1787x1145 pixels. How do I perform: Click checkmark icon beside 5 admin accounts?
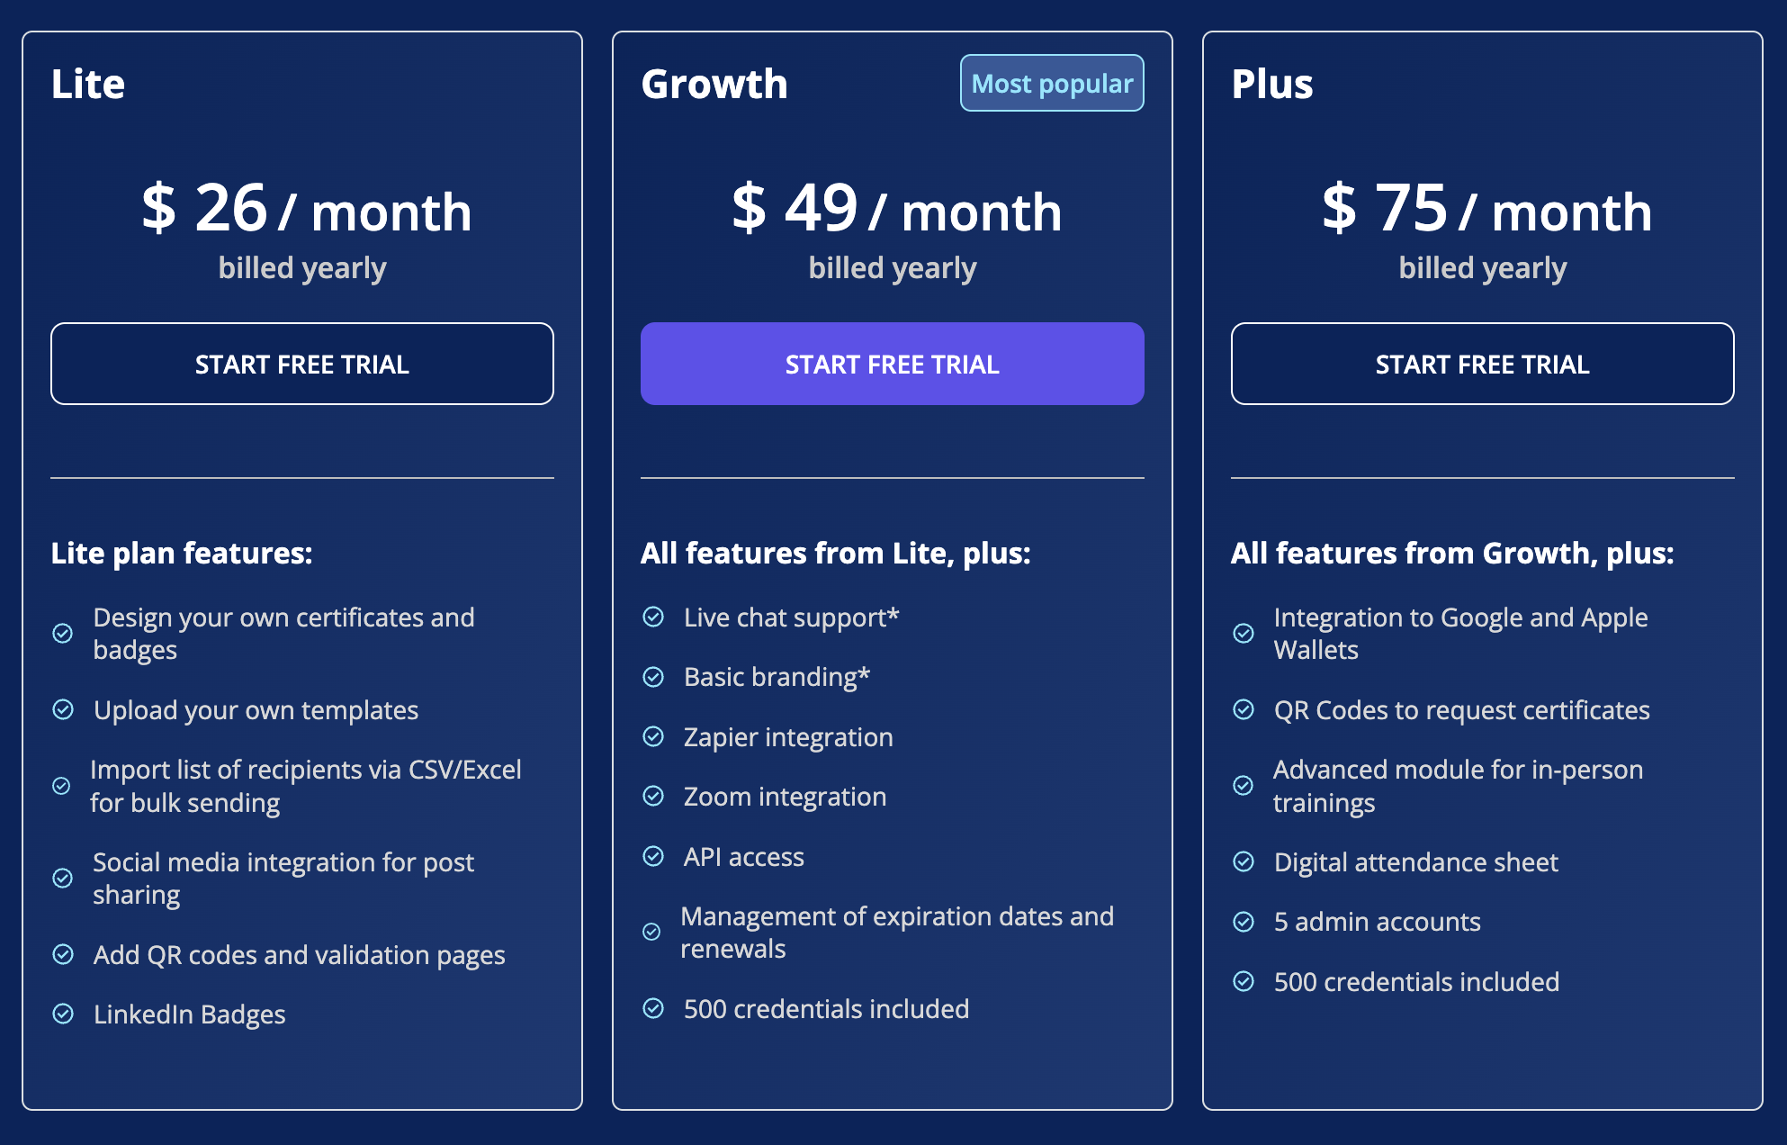pyautogui.click(x=1244, y=922)
